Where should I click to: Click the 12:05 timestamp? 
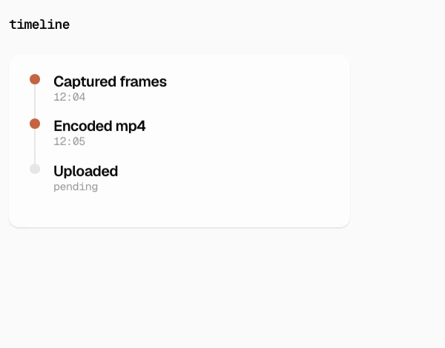(70, 141)
